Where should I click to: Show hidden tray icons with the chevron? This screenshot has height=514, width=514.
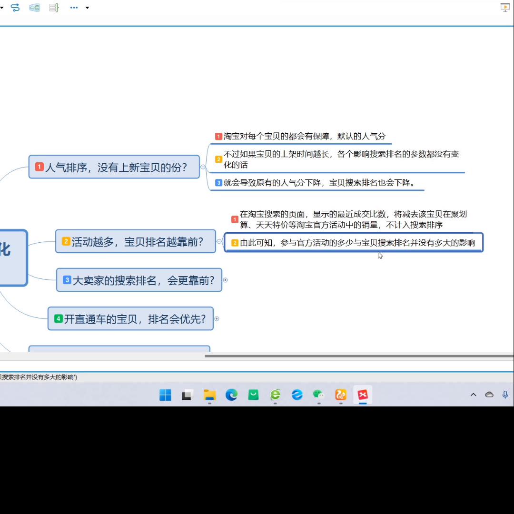pyautogui.click(x=473, y=395)
